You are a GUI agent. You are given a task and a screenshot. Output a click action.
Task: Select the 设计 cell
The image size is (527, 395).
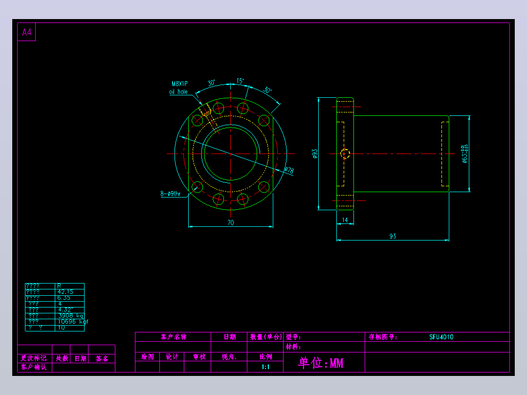pyautogui.click(x=172, y=357)
